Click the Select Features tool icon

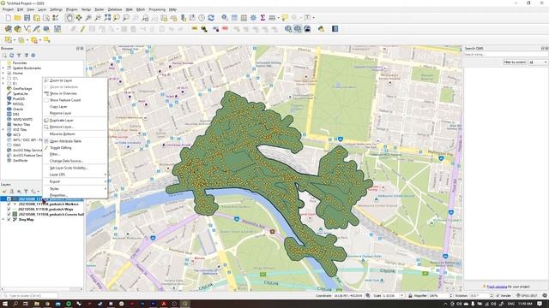[x=8, y=40]
